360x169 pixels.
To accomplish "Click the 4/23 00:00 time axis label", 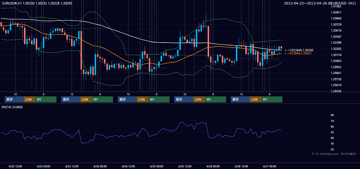I will click(x=43, y=166).
